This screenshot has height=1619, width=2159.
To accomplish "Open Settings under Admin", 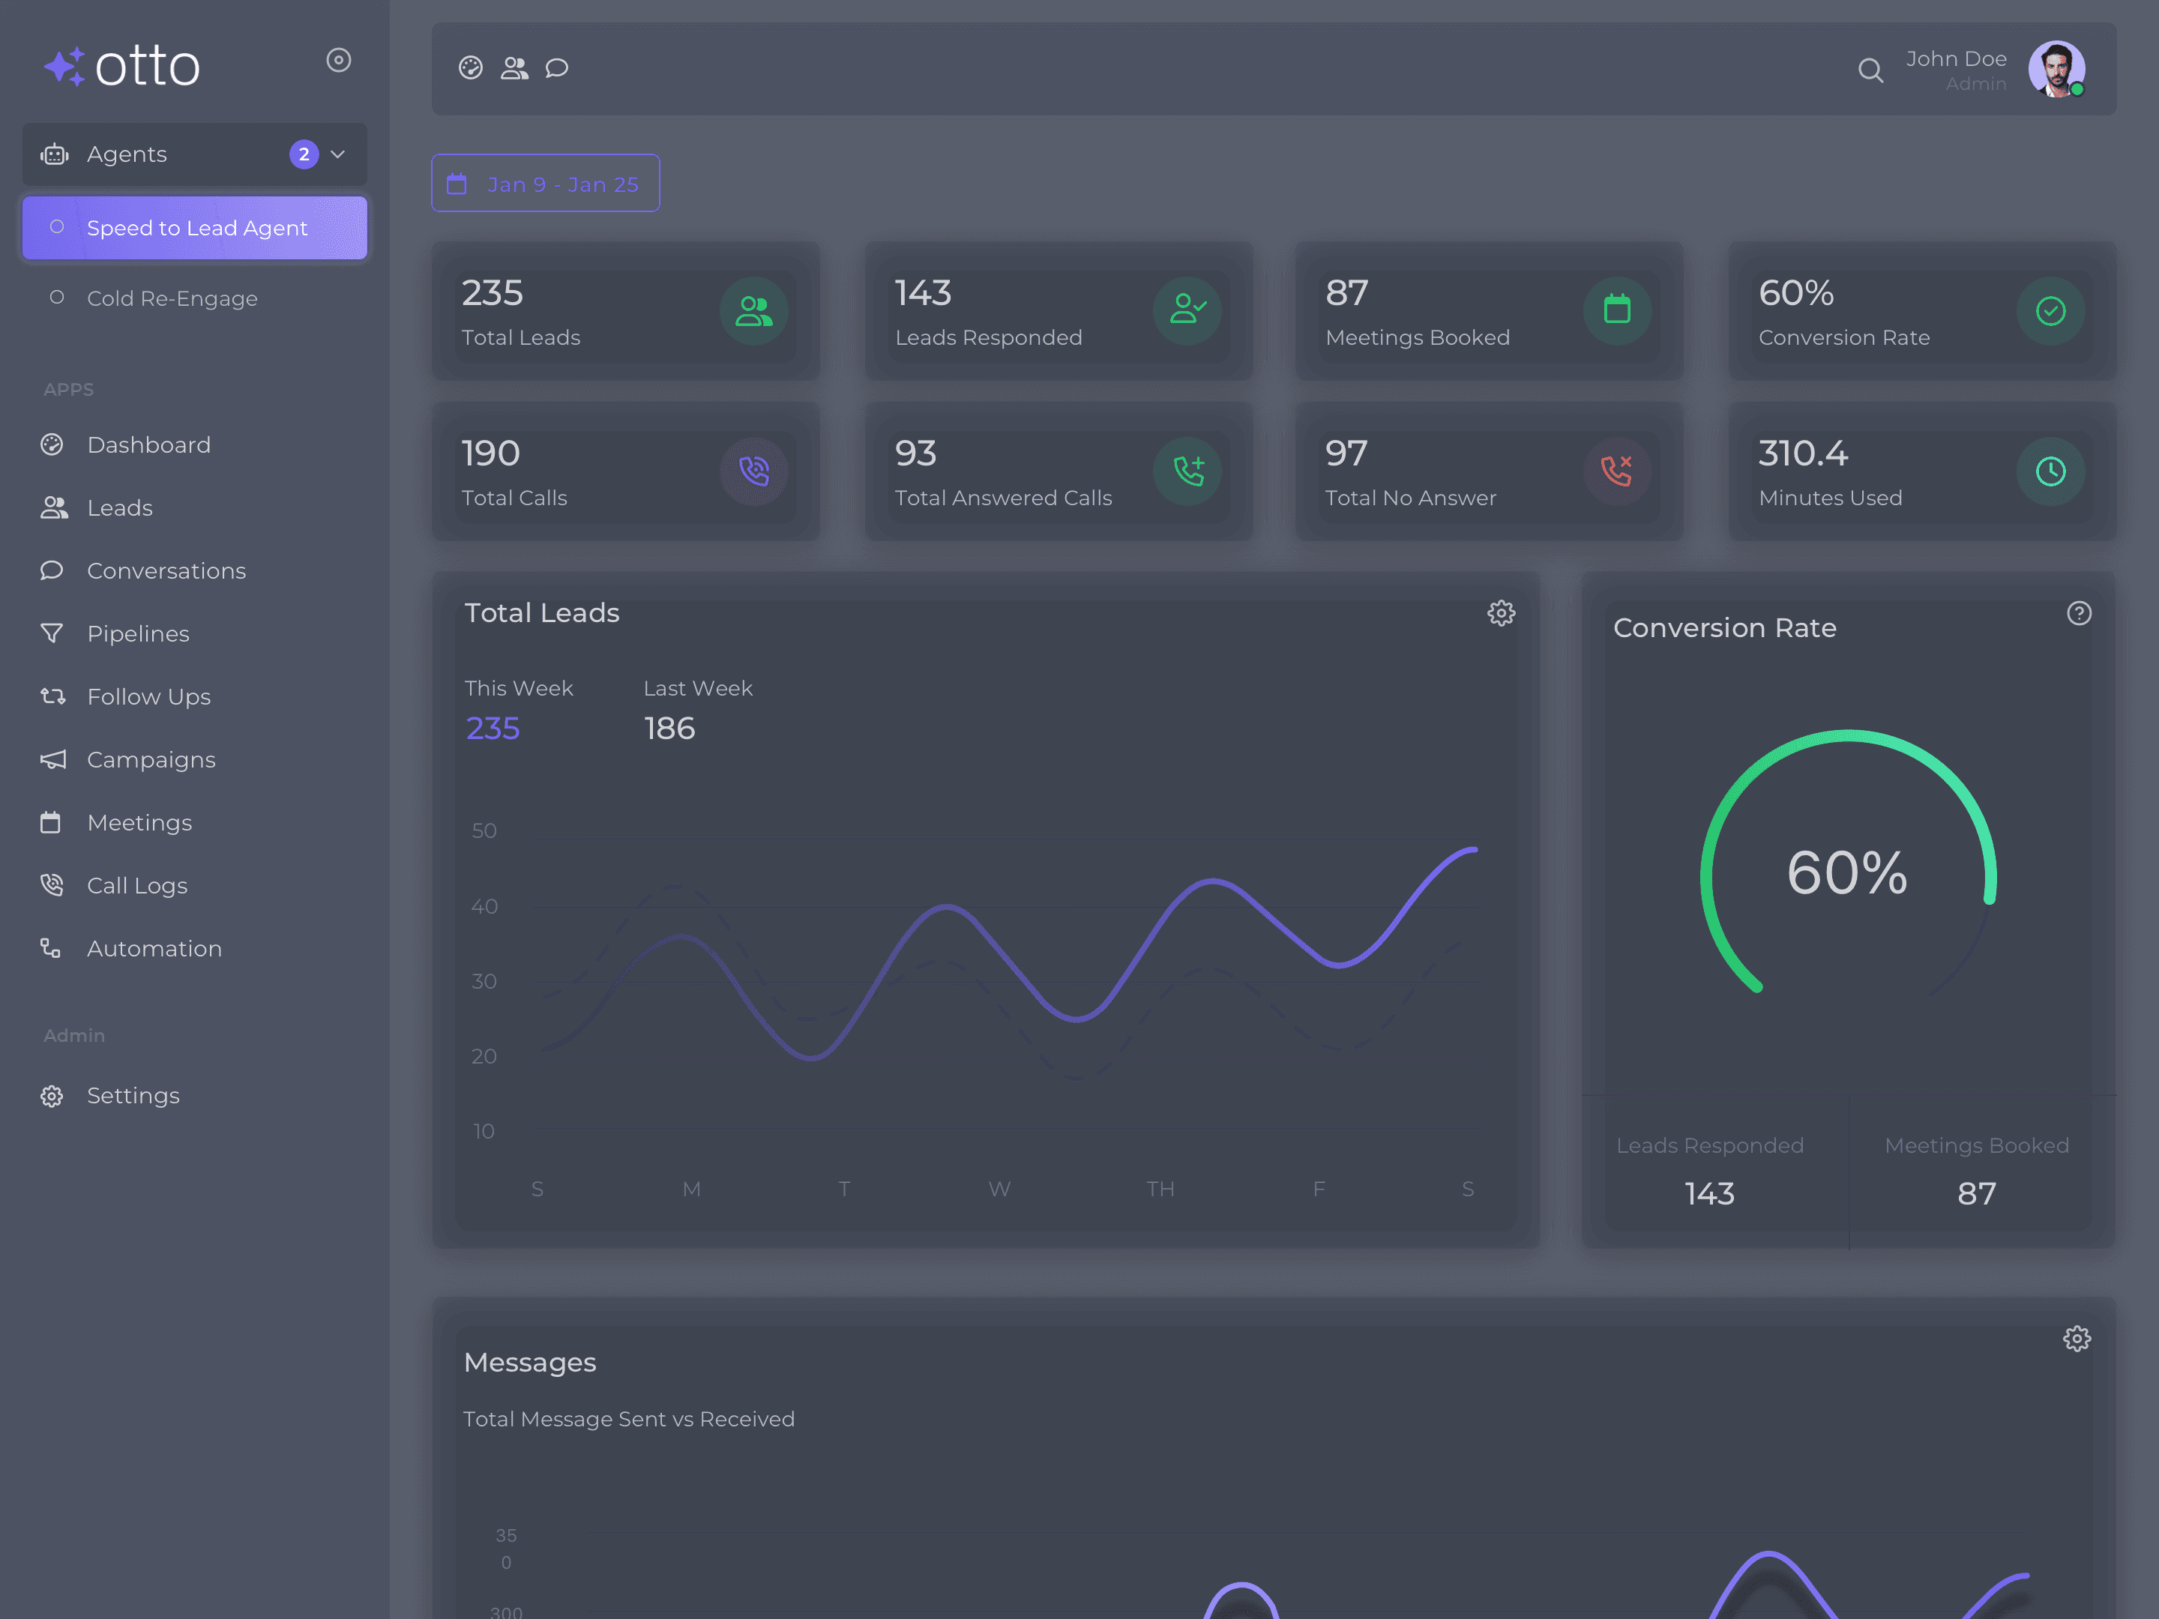I will [x=133, y=1095].
